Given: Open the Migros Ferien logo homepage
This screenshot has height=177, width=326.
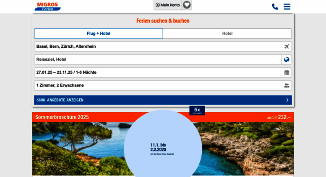Looking at the screenshot, I should pyautogui.click(x=47, y=6).
